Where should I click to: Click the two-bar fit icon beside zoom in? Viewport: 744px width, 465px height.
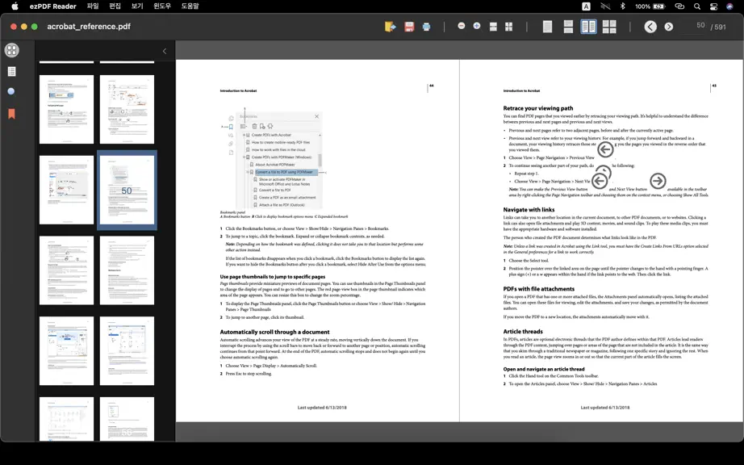coord(493,27)
